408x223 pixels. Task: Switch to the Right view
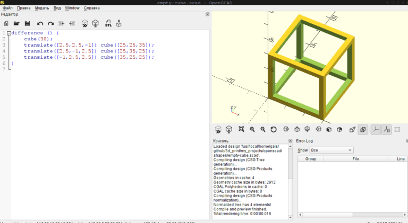click(286, 129)
